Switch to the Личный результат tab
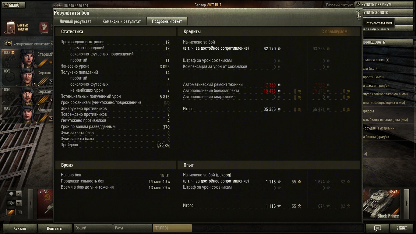 (x=75, y=21)
